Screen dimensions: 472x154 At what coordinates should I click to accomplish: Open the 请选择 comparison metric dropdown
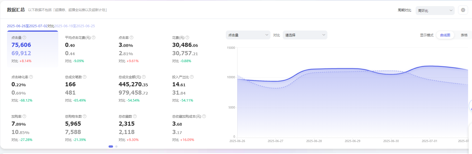(305, 35)
